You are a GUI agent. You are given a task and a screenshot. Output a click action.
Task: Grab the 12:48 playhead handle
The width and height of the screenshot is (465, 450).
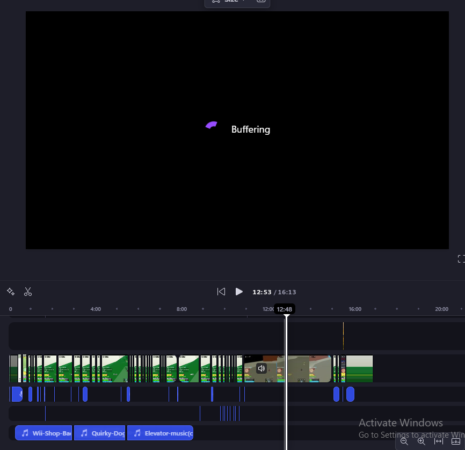[x=285, y=309]
